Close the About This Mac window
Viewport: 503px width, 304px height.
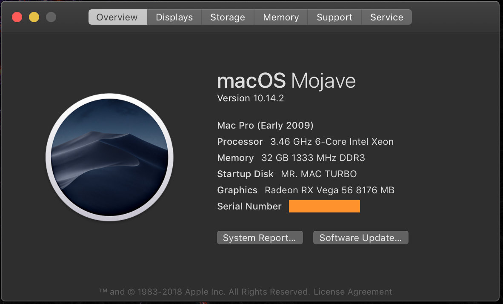coord(17,17)
